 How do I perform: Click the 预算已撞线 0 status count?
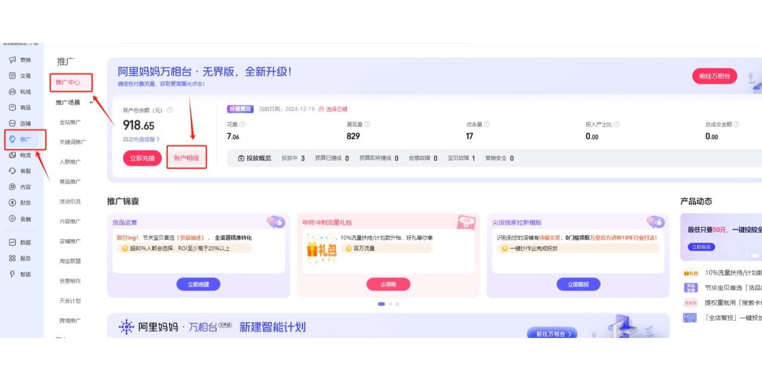332,158
